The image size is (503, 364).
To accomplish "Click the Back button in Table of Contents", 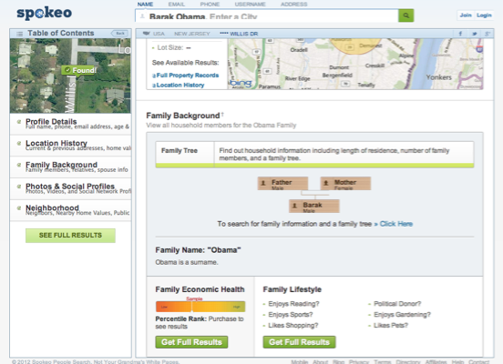I will click(120, 34).
